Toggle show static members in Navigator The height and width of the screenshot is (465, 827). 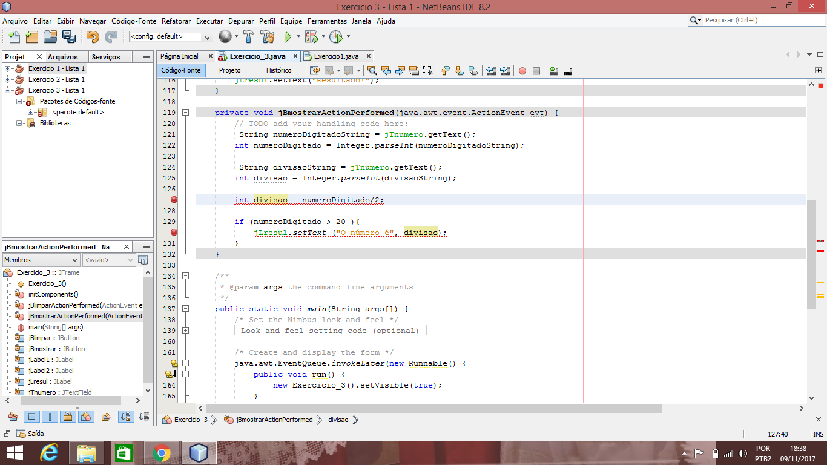click(50, 417)
